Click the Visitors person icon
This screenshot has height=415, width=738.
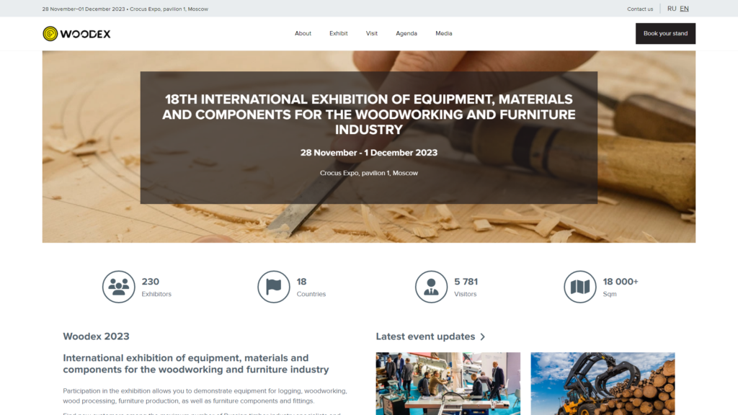click(x=431, y=287)
